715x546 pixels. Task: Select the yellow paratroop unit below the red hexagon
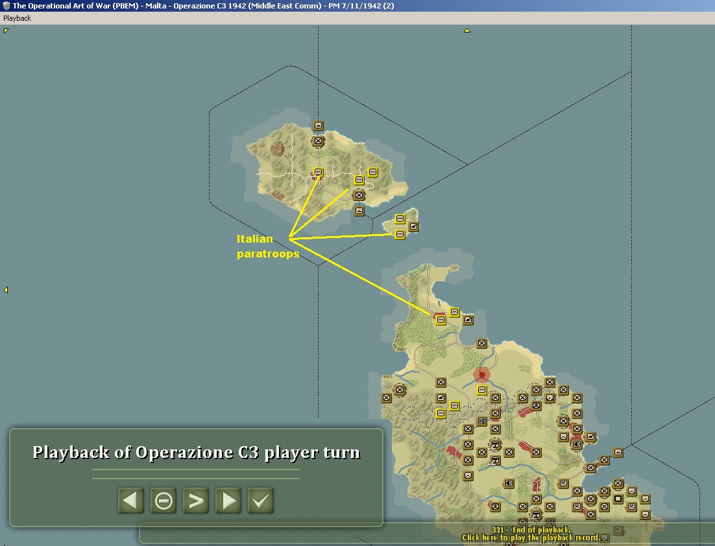pos(481,390)
